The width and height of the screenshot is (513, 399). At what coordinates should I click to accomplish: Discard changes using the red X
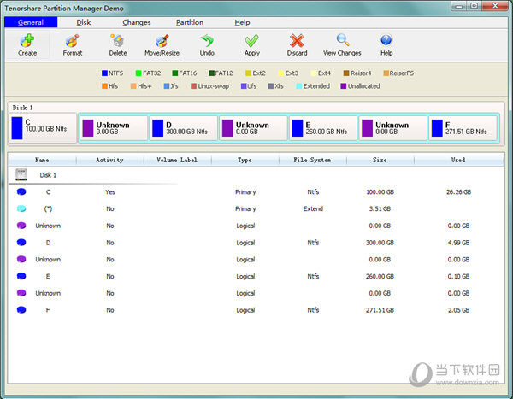(297, 40)
